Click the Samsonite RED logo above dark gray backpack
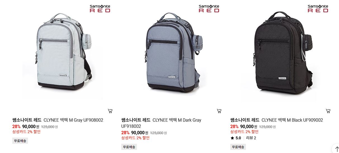Viewport: 339px width, 153px height. tap(209, 8)
